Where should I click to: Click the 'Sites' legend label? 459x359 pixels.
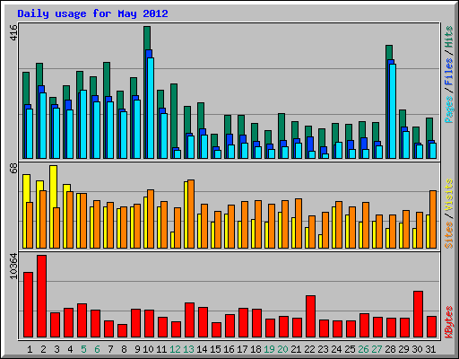(449, 235)
